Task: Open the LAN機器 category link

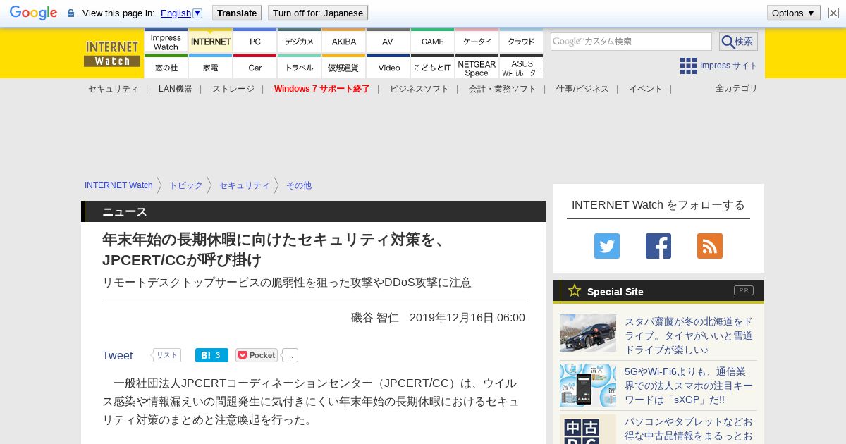Action: coord(175,89)
